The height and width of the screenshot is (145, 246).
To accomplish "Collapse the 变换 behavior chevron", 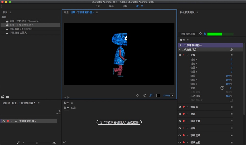I will 187,55.
